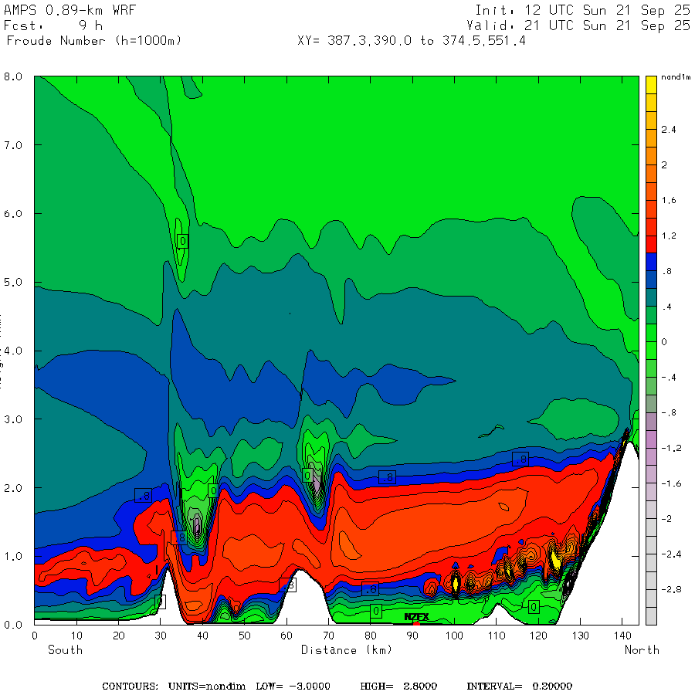Image resolution: width=695 pixels, height=695 pixels.
Task: Click the -1.6 colorbar value label
Action: (671, 483)
